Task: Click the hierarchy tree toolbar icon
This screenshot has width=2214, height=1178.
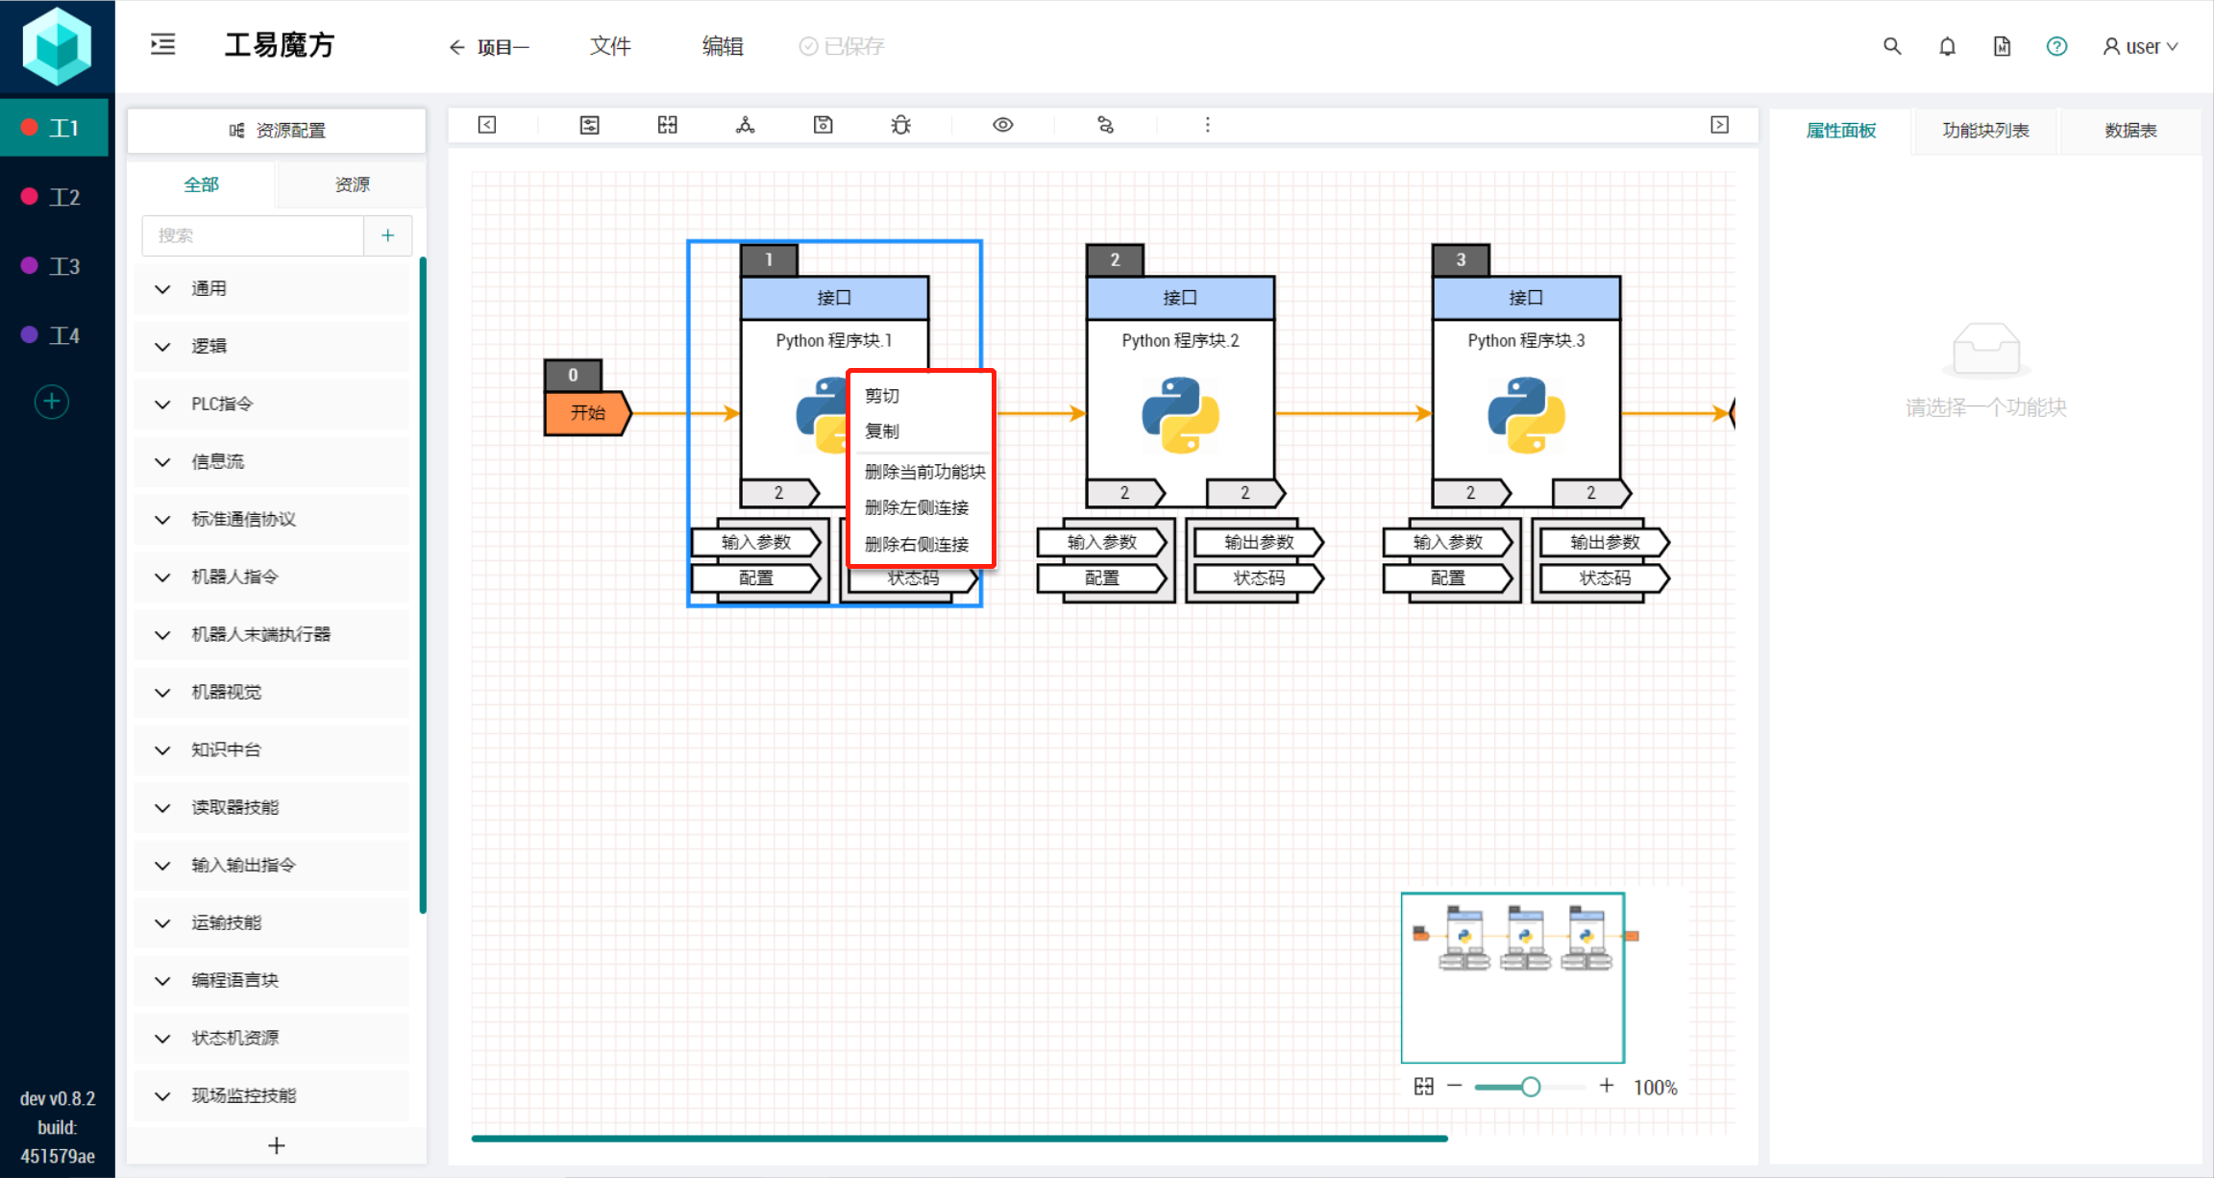Action: [x=746, y=125]
